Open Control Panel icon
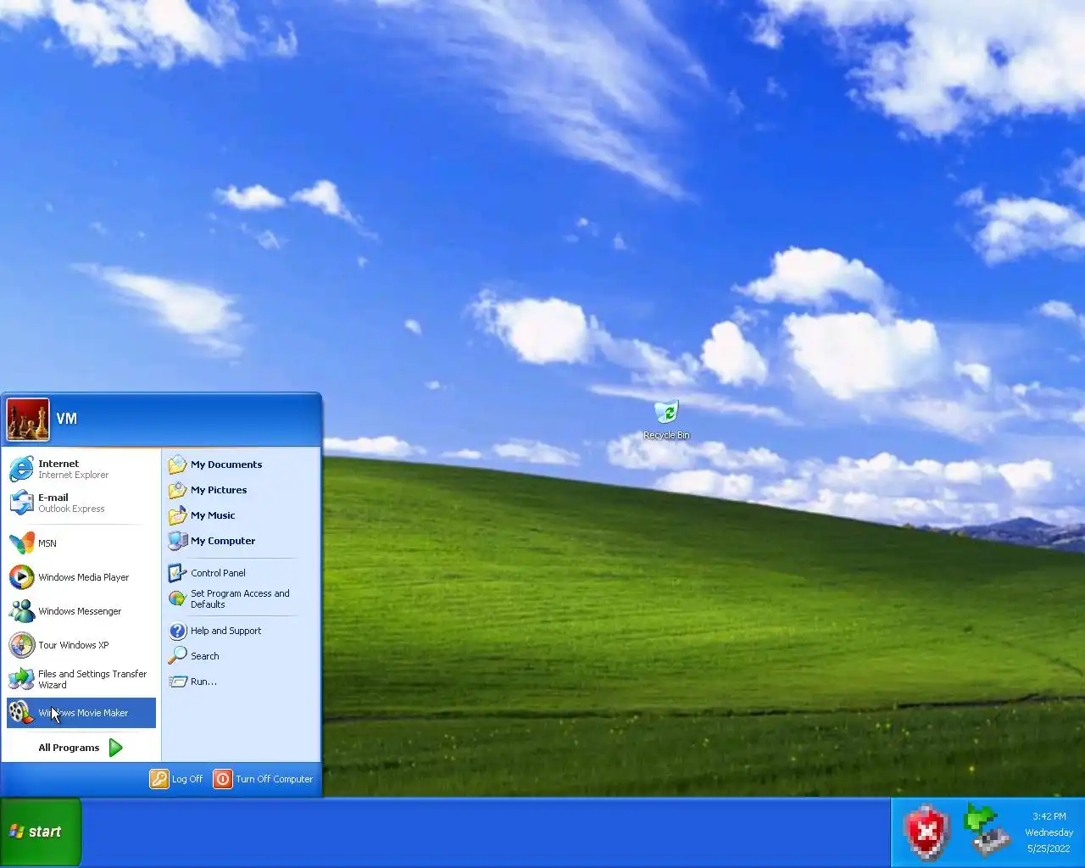Screen dimensions: 1085x868 tap(177, 573)
